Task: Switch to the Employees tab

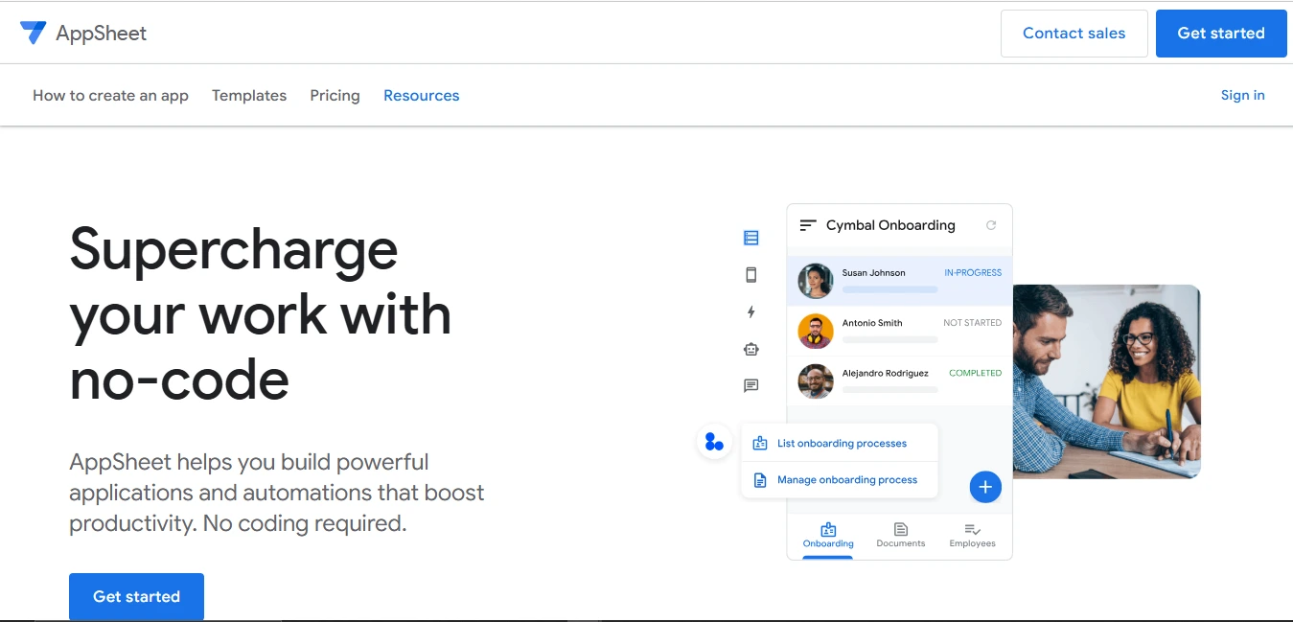Action: [972, 535]
